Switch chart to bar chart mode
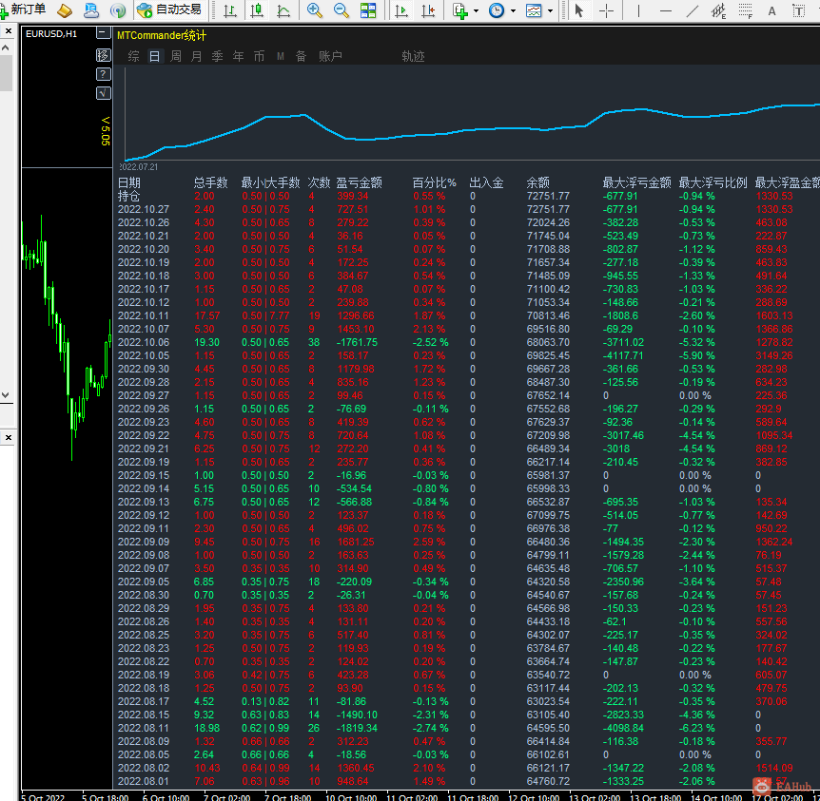 coord(230,10)
